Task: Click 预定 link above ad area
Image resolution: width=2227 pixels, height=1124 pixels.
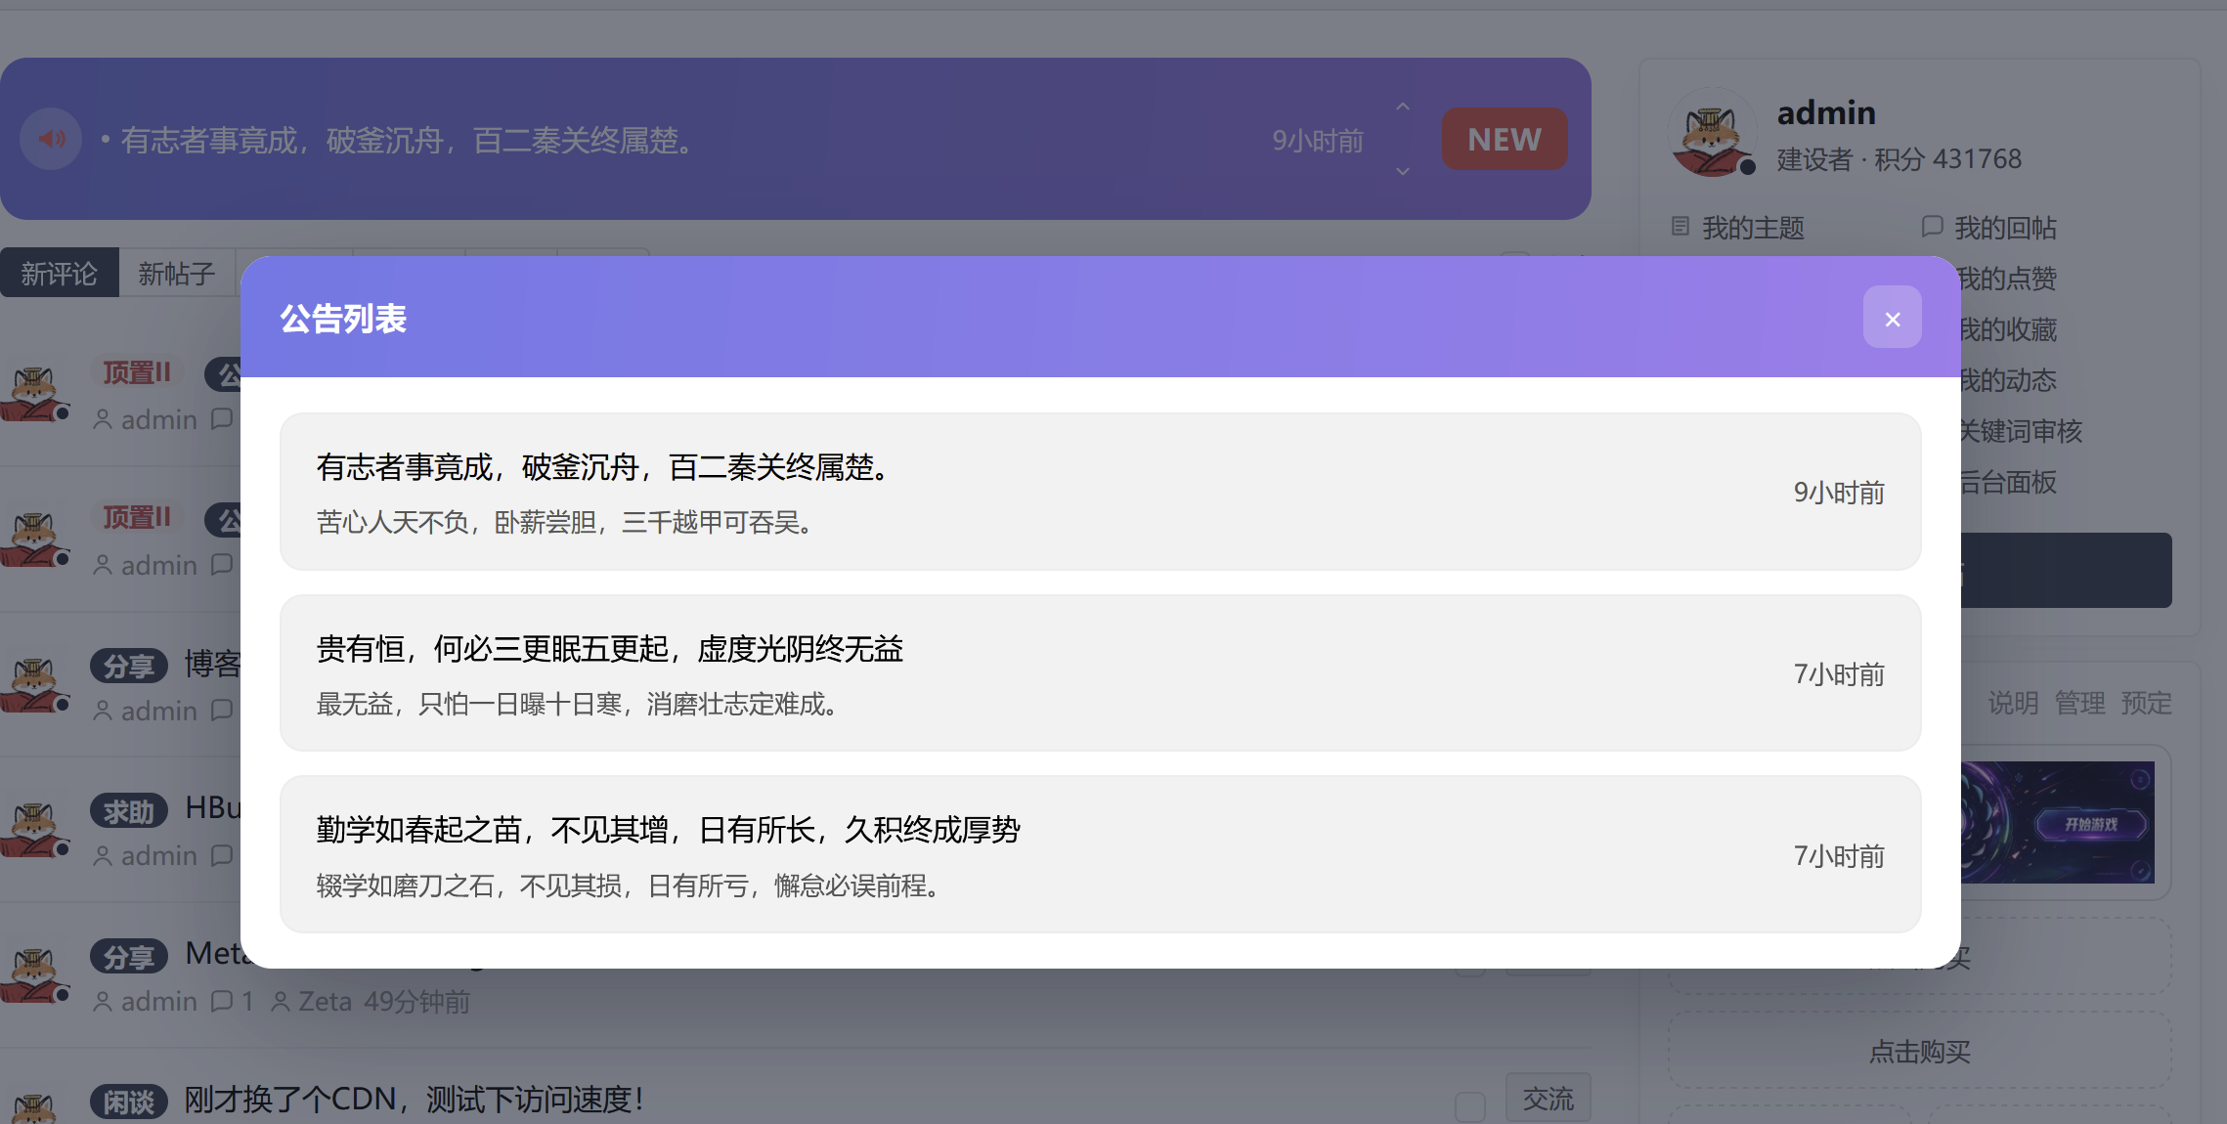Action: (x=2146, y=703)
